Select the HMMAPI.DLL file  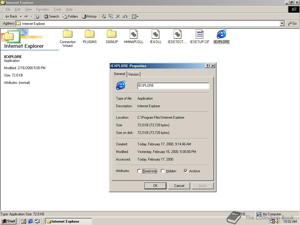click(134, 37)
